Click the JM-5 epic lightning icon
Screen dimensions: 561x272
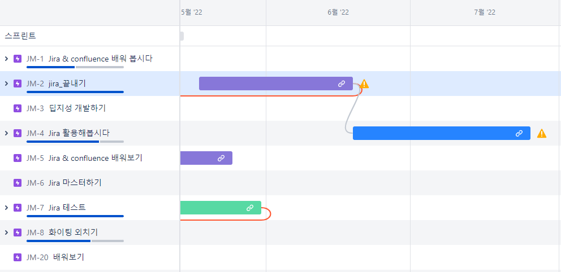pos(18,158)
